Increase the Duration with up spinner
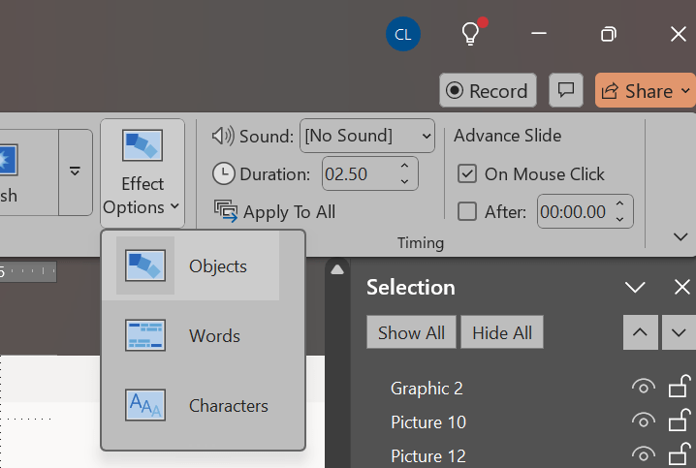This screenshot has width=696, height=468. (404, 166)
